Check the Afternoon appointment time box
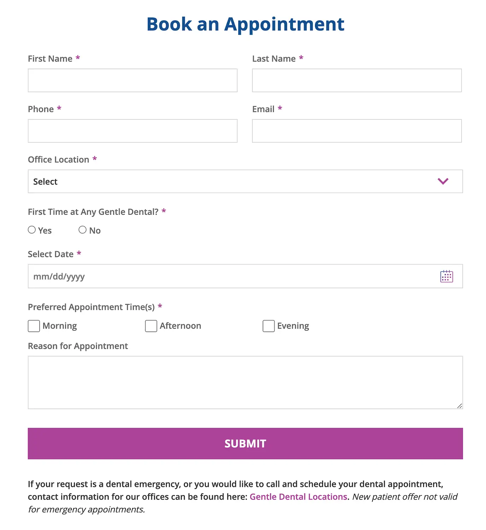Screen dimensions: 486x530 pos(151,326)
